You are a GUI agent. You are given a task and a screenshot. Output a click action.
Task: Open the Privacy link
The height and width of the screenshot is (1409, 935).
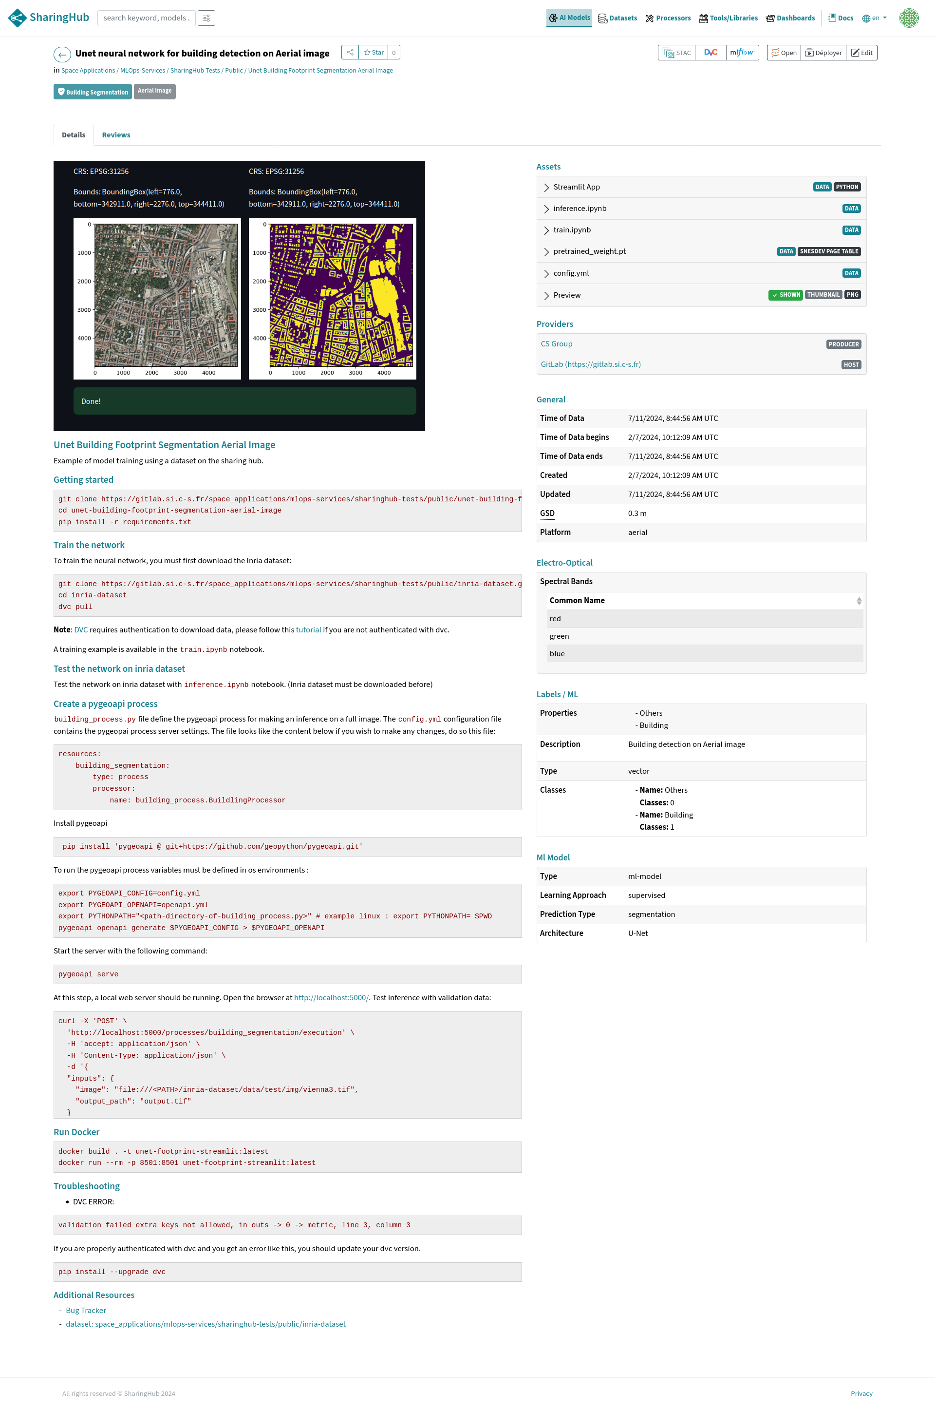(861, 1393)
